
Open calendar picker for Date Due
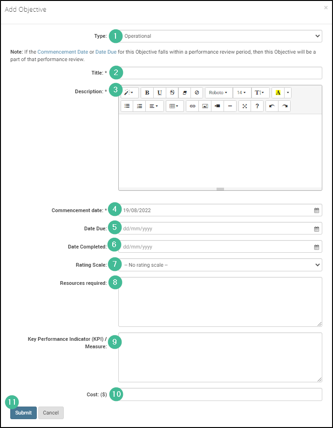(317, 229)
